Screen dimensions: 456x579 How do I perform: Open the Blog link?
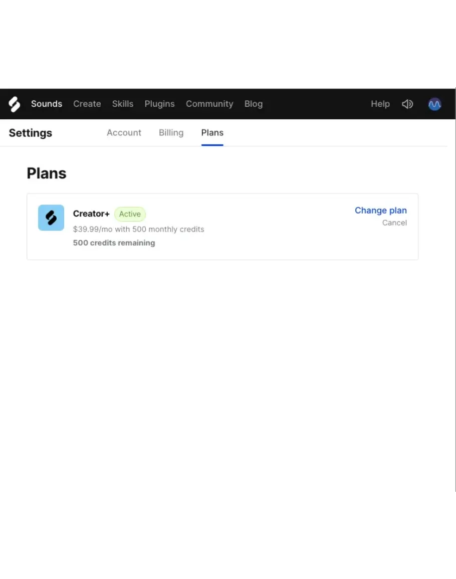pos(254,104)
